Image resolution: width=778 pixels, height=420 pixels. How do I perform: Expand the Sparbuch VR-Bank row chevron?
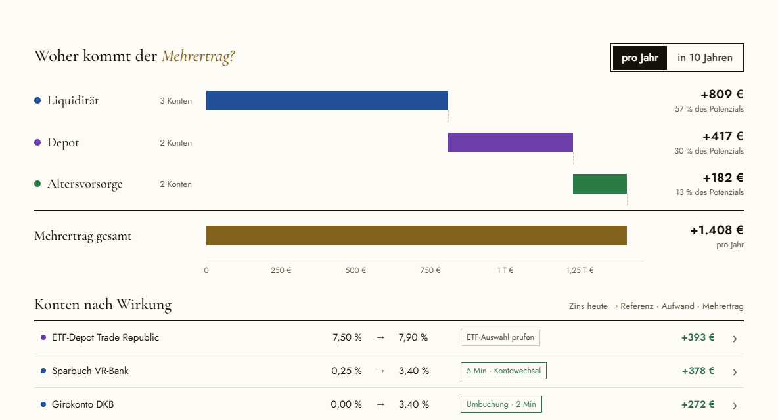pos(735,372)
